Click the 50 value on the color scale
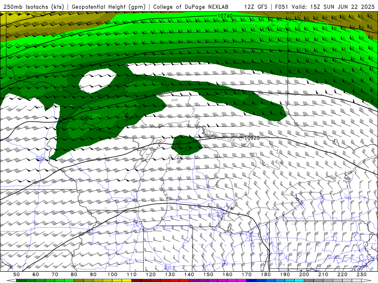This screenshot has height=283, width=378. tap(17, 275)
